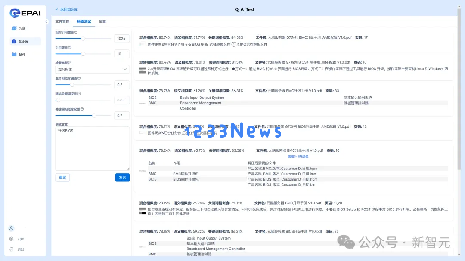Click the 退出 logout icon
Screen dimensions: 465x261
pyautogui.click(x=11, y=249)
